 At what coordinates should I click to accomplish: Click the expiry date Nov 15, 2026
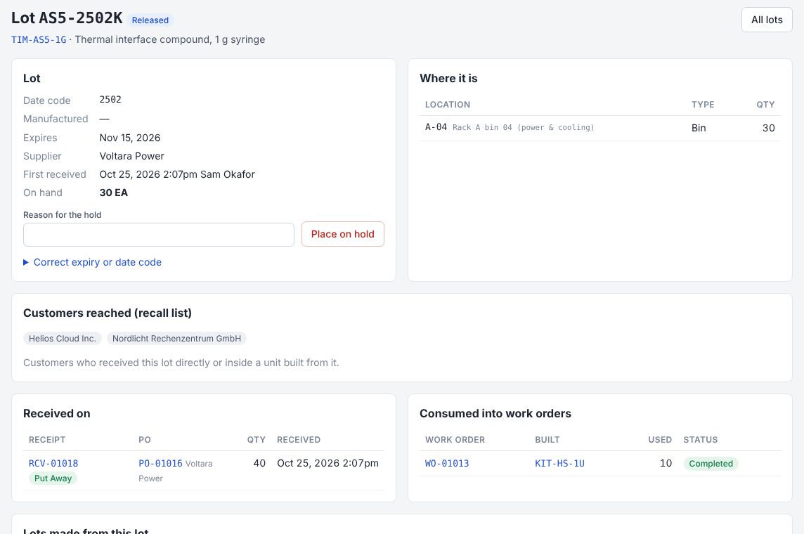click(130, 137)
